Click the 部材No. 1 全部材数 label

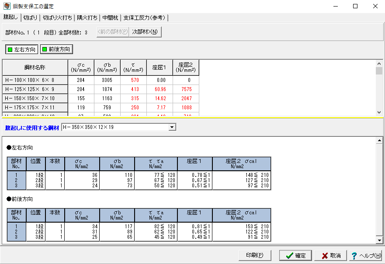pyautogui.click(x=46, y=33)
